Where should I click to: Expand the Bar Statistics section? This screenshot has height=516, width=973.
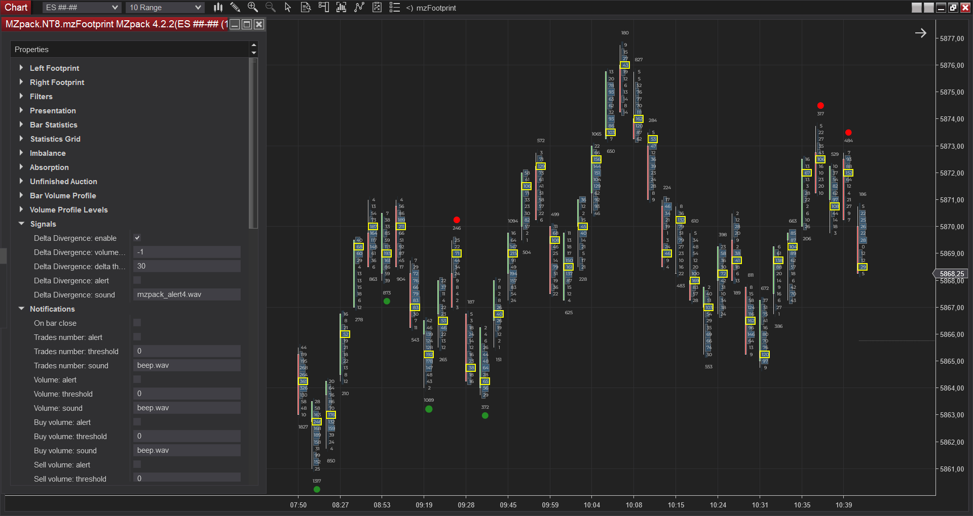pyautogui.click(x=21, y=124)
